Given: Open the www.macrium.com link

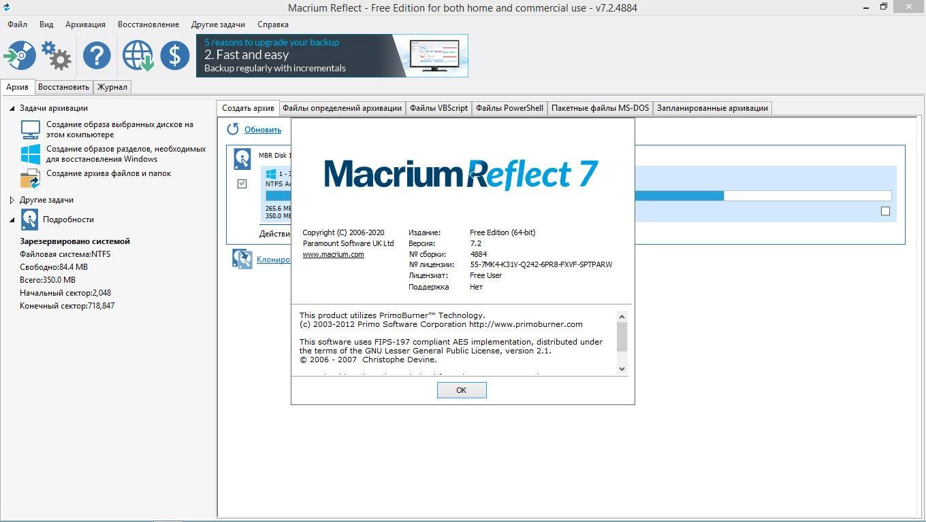Looking at the screenshot, I should pos(333,254).
